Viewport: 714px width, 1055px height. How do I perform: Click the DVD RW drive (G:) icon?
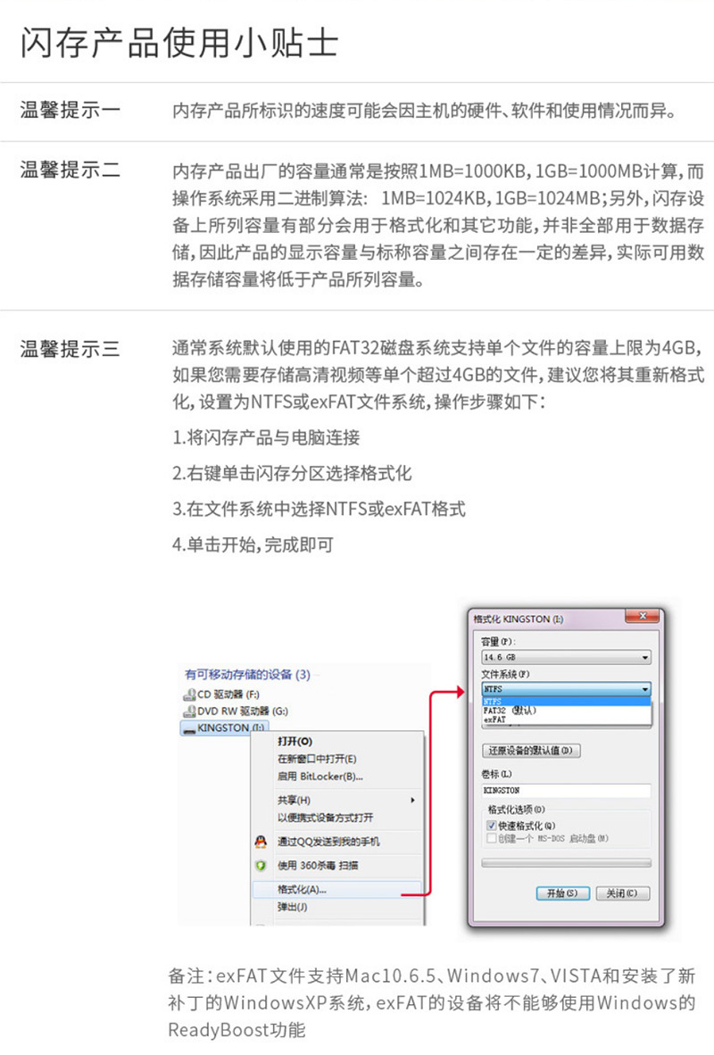(189, 711)
